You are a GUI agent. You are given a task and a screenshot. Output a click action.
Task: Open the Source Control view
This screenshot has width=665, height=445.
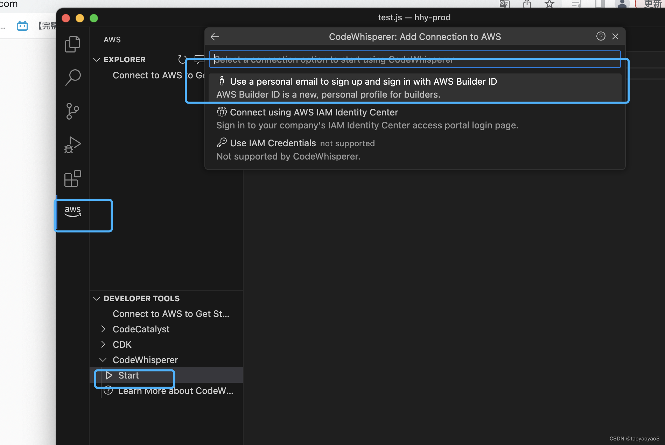tap(72, 111)
